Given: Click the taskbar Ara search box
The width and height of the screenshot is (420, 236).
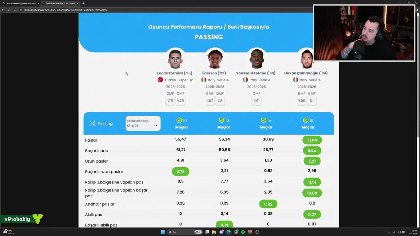Looking at the screenshot, I should [185, 232].
